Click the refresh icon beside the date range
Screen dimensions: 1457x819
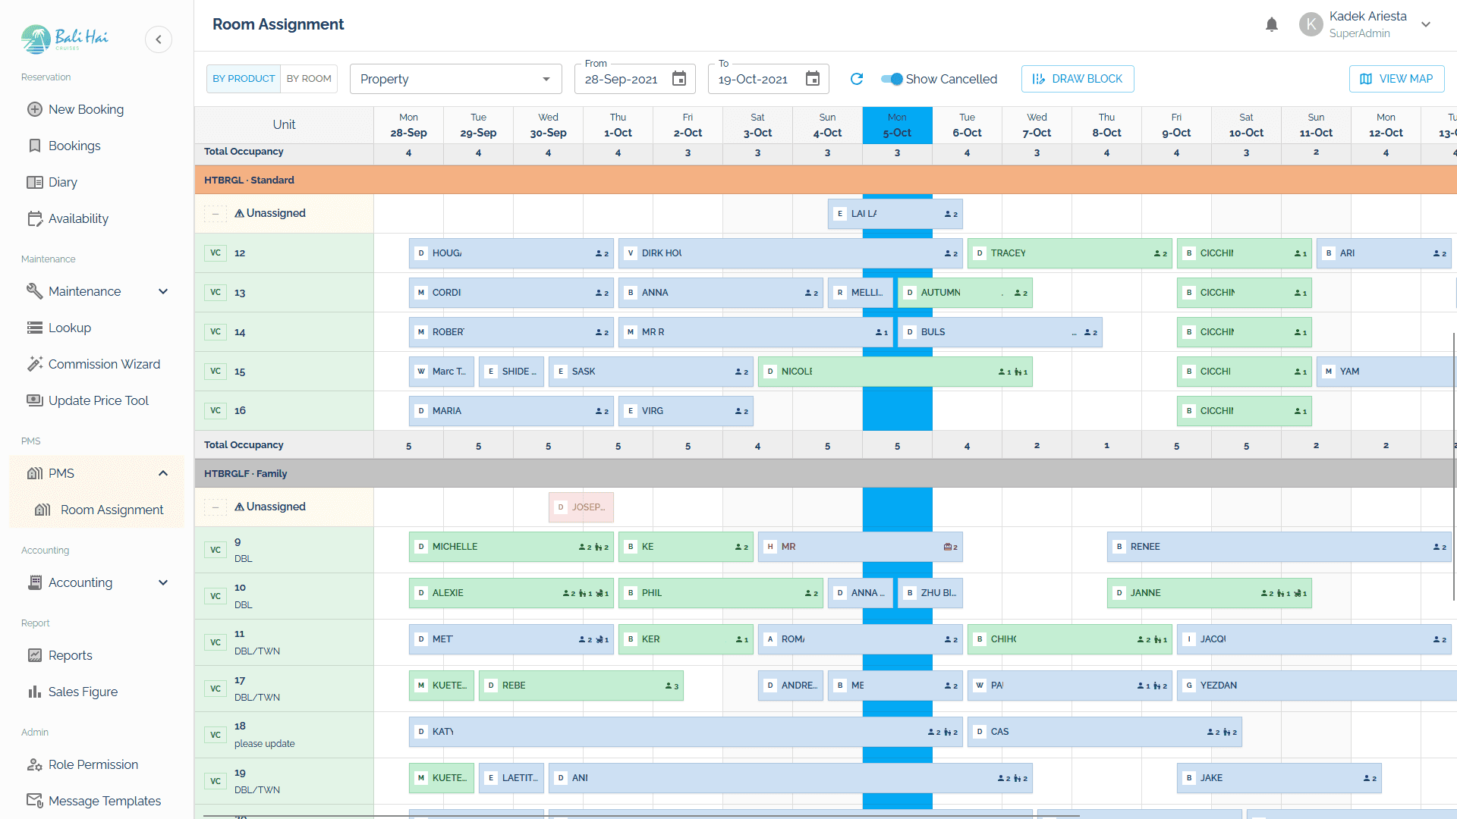pyautogui.click(x=857, y=79)
